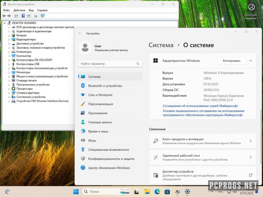
Task: Click the Копировать button
Action: [232, 61]
